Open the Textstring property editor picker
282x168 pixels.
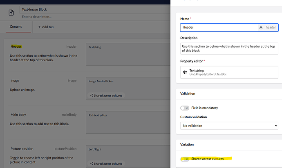click(x=229, y=73)
